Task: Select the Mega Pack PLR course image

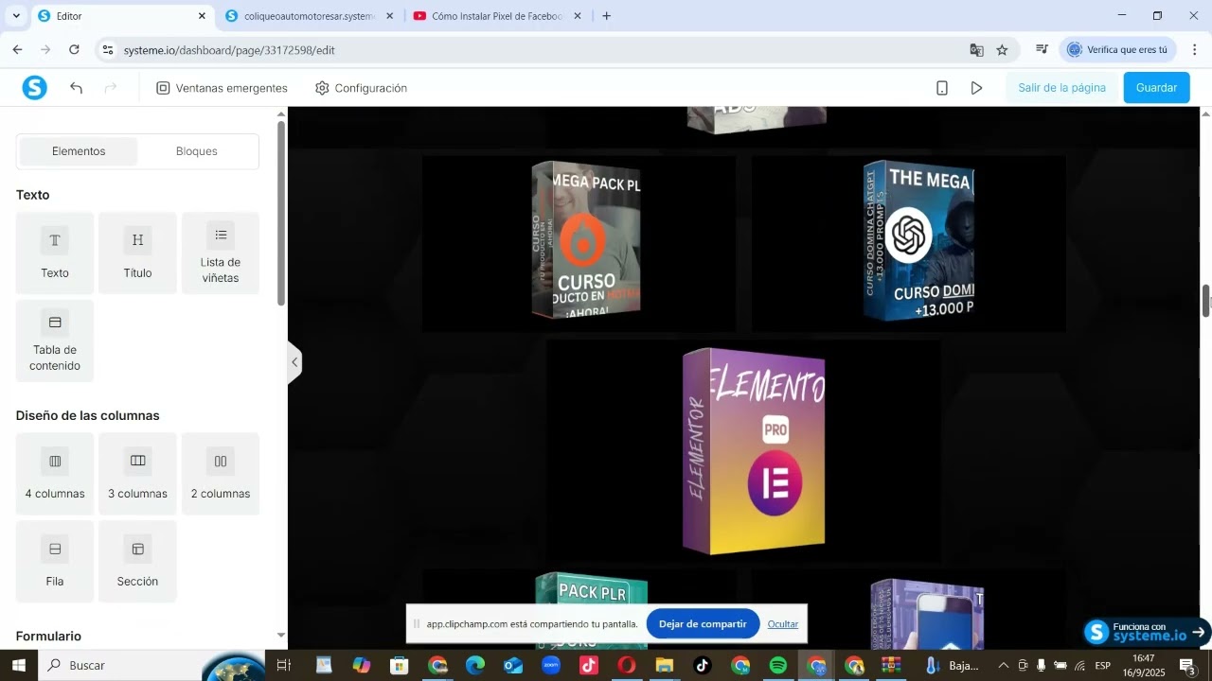Action: tap(586, 239)
